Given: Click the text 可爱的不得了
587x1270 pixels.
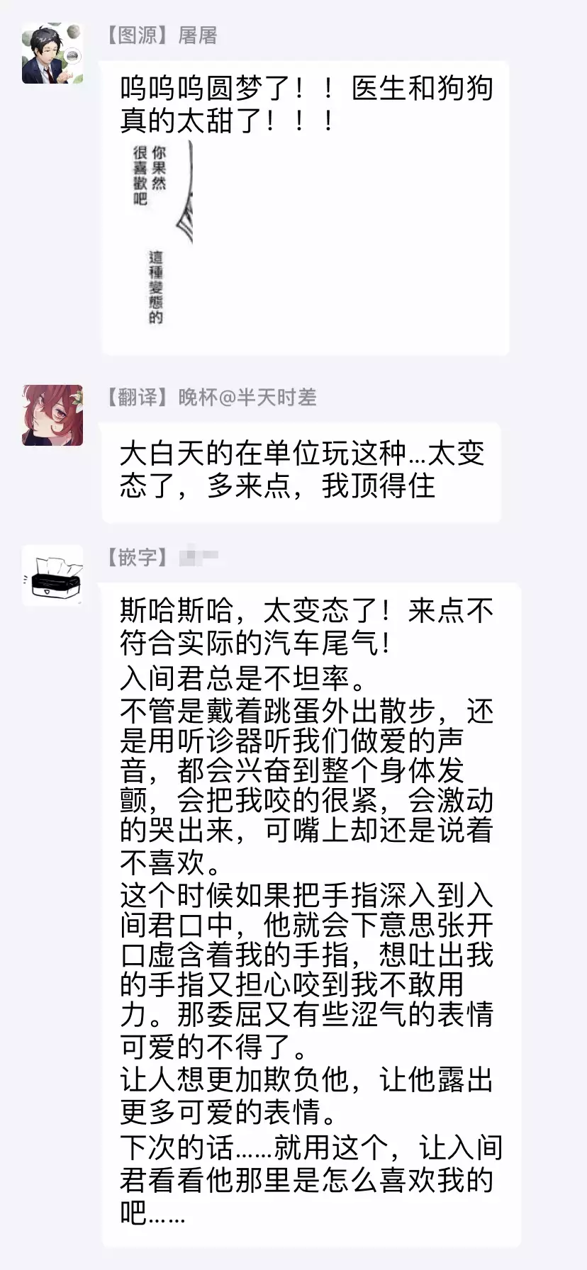Looking at the screenshot, I should [214, 1046].
